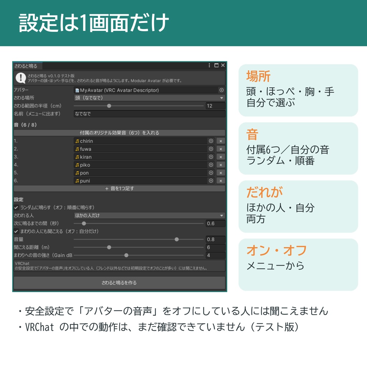Remove the chirin sound with × button

[x=221, y=141]
